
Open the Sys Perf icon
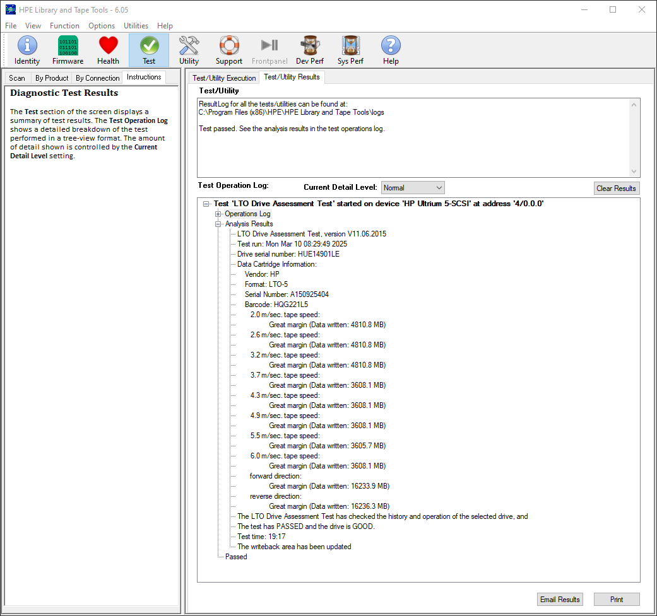click(x=350, y=50)
